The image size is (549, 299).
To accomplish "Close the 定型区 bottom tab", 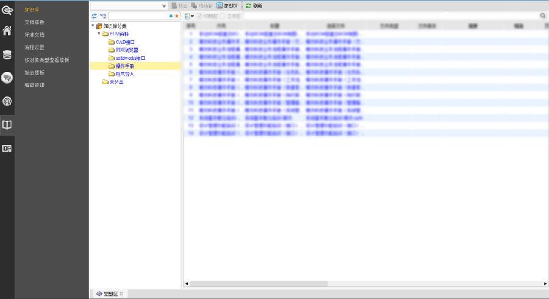I will pos(121,294).
